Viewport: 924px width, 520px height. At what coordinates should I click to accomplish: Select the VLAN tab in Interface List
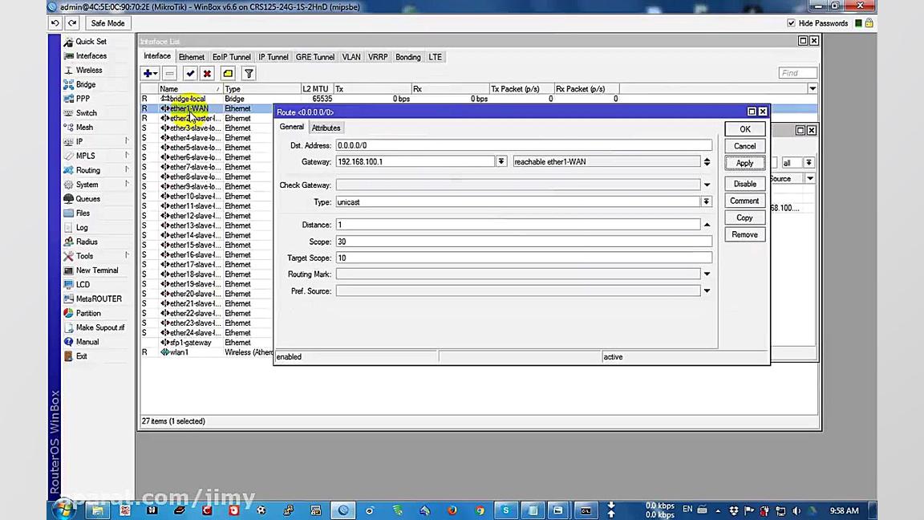[x=351, y=57]
